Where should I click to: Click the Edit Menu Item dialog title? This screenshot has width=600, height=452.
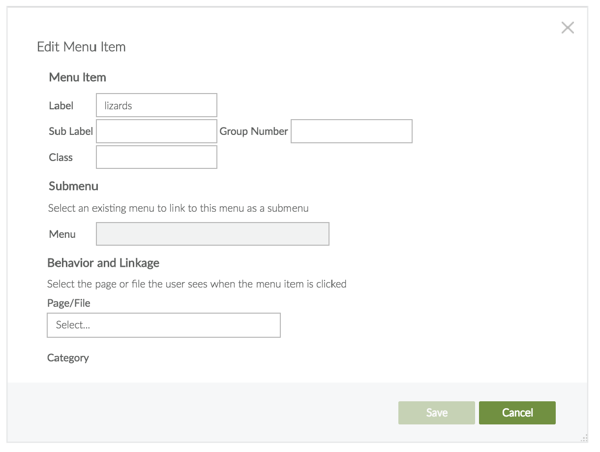coord(82,47)
